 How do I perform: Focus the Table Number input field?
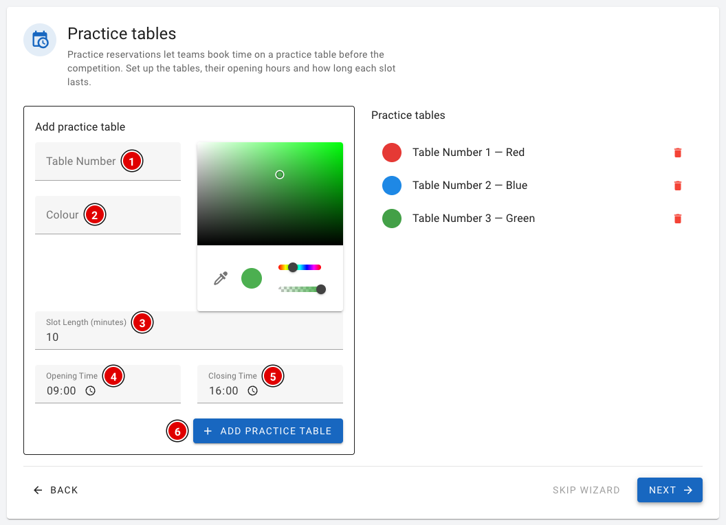click(x=108, y=161)
